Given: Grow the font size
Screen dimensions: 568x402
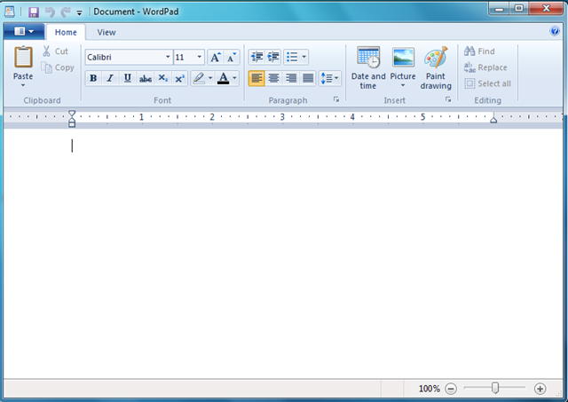Looking at the screenshot, I should coord(216,57).
